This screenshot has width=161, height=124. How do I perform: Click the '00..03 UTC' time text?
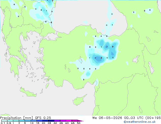tap(134, 118)
